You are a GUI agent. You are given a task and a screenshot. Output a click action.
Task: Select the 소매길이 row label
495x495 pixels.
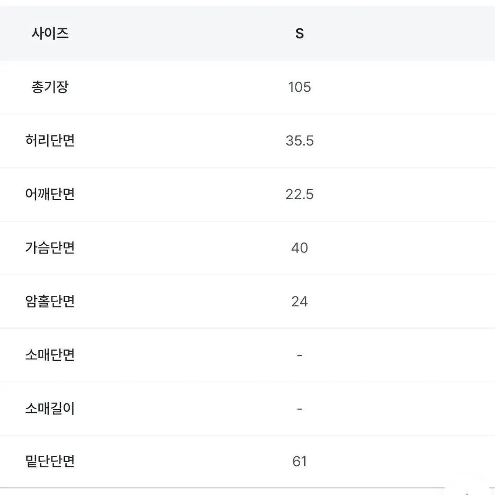[x=50, y=409]
